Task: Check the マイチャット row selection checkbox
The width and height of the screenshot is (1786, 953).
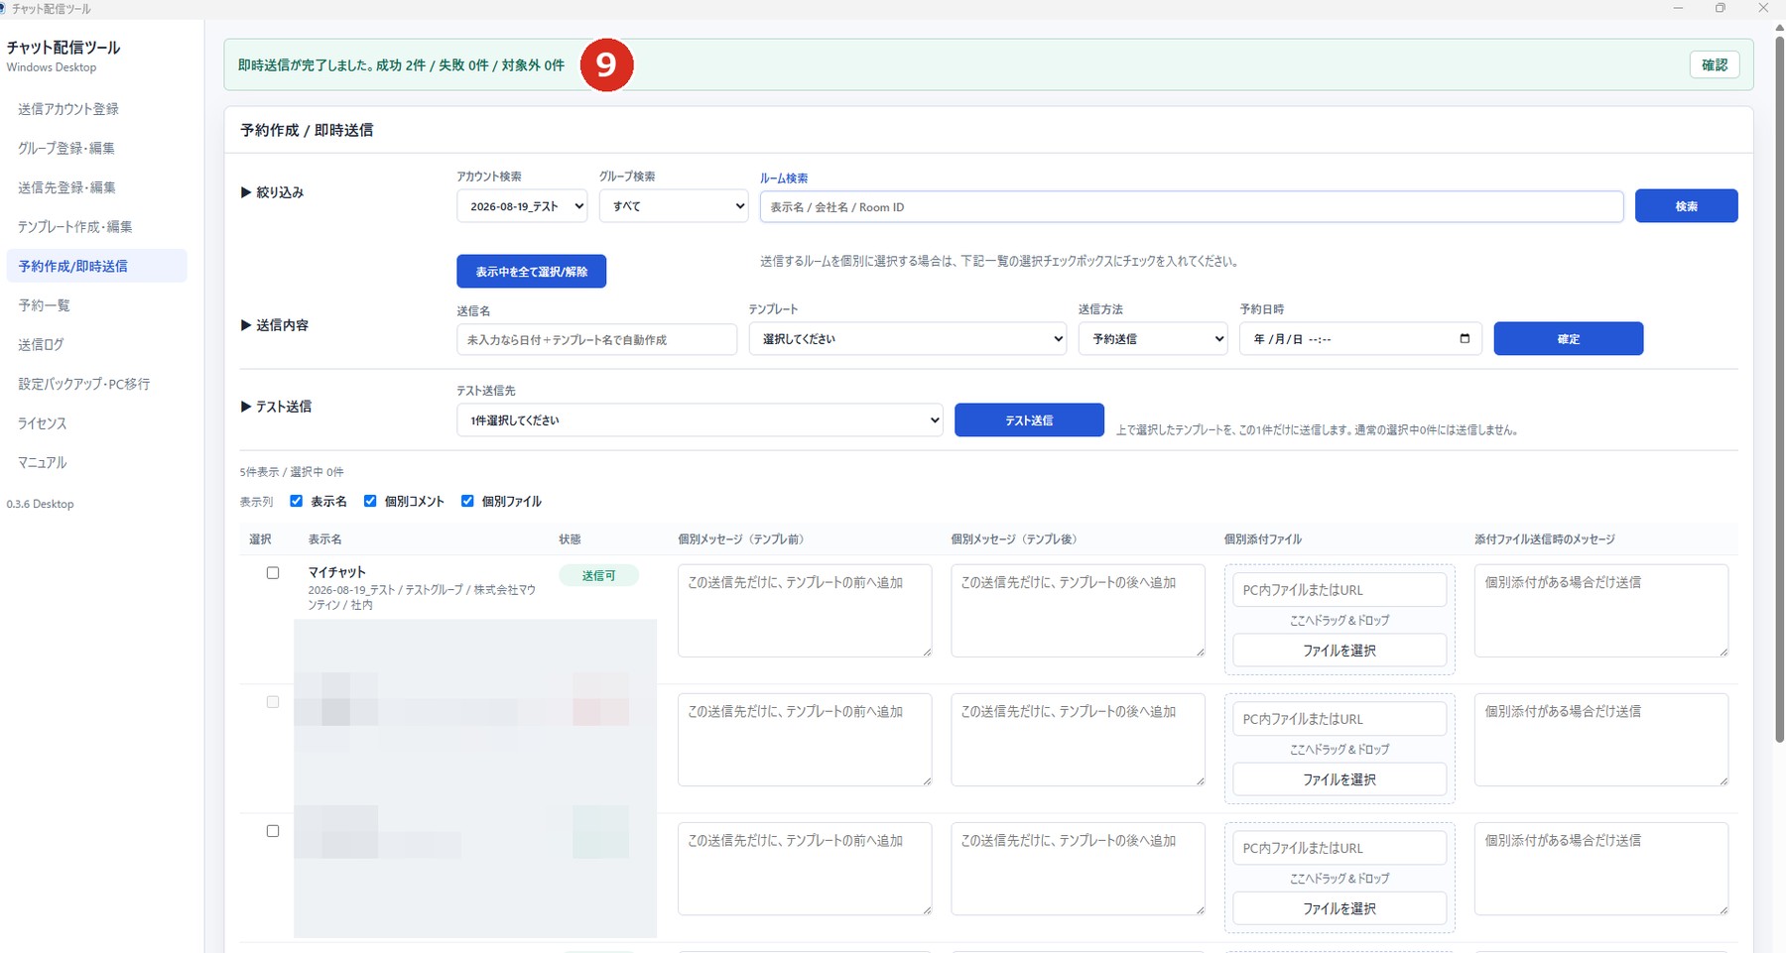Action: click(273, 573)
